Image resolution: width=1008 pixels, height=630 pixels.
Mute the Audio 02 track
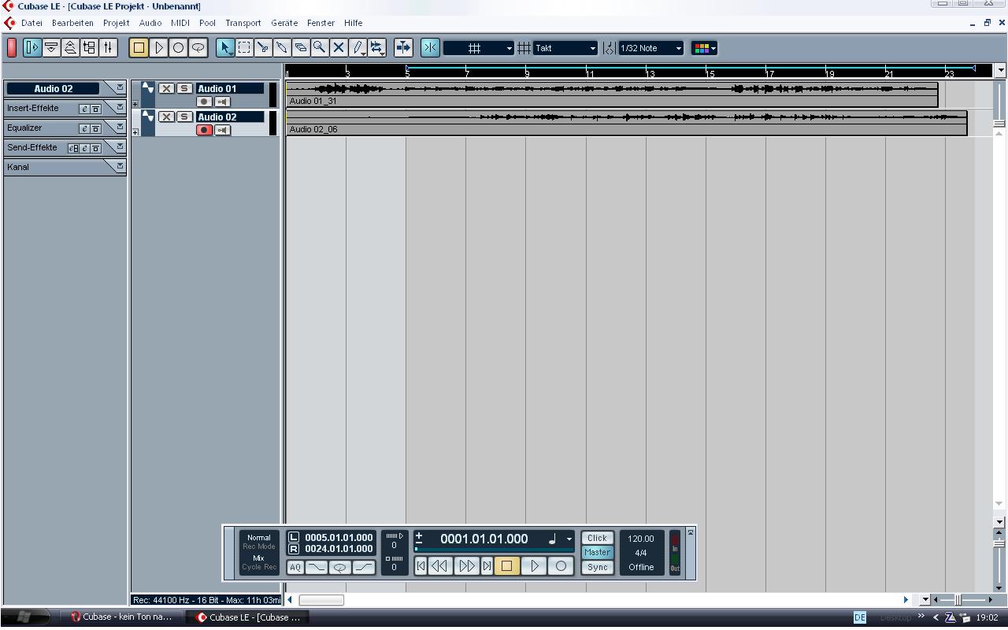tap(166, 117)
